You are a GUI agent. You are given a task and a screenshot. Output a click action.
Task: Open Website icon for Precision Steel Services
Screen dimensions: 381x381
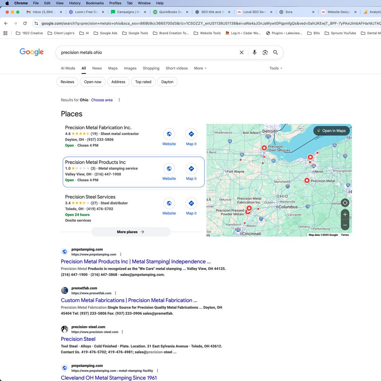click(169, 203)
